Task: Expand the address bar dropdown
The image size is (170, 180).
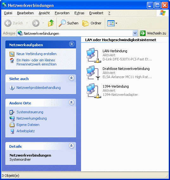Action: (135, 34)
